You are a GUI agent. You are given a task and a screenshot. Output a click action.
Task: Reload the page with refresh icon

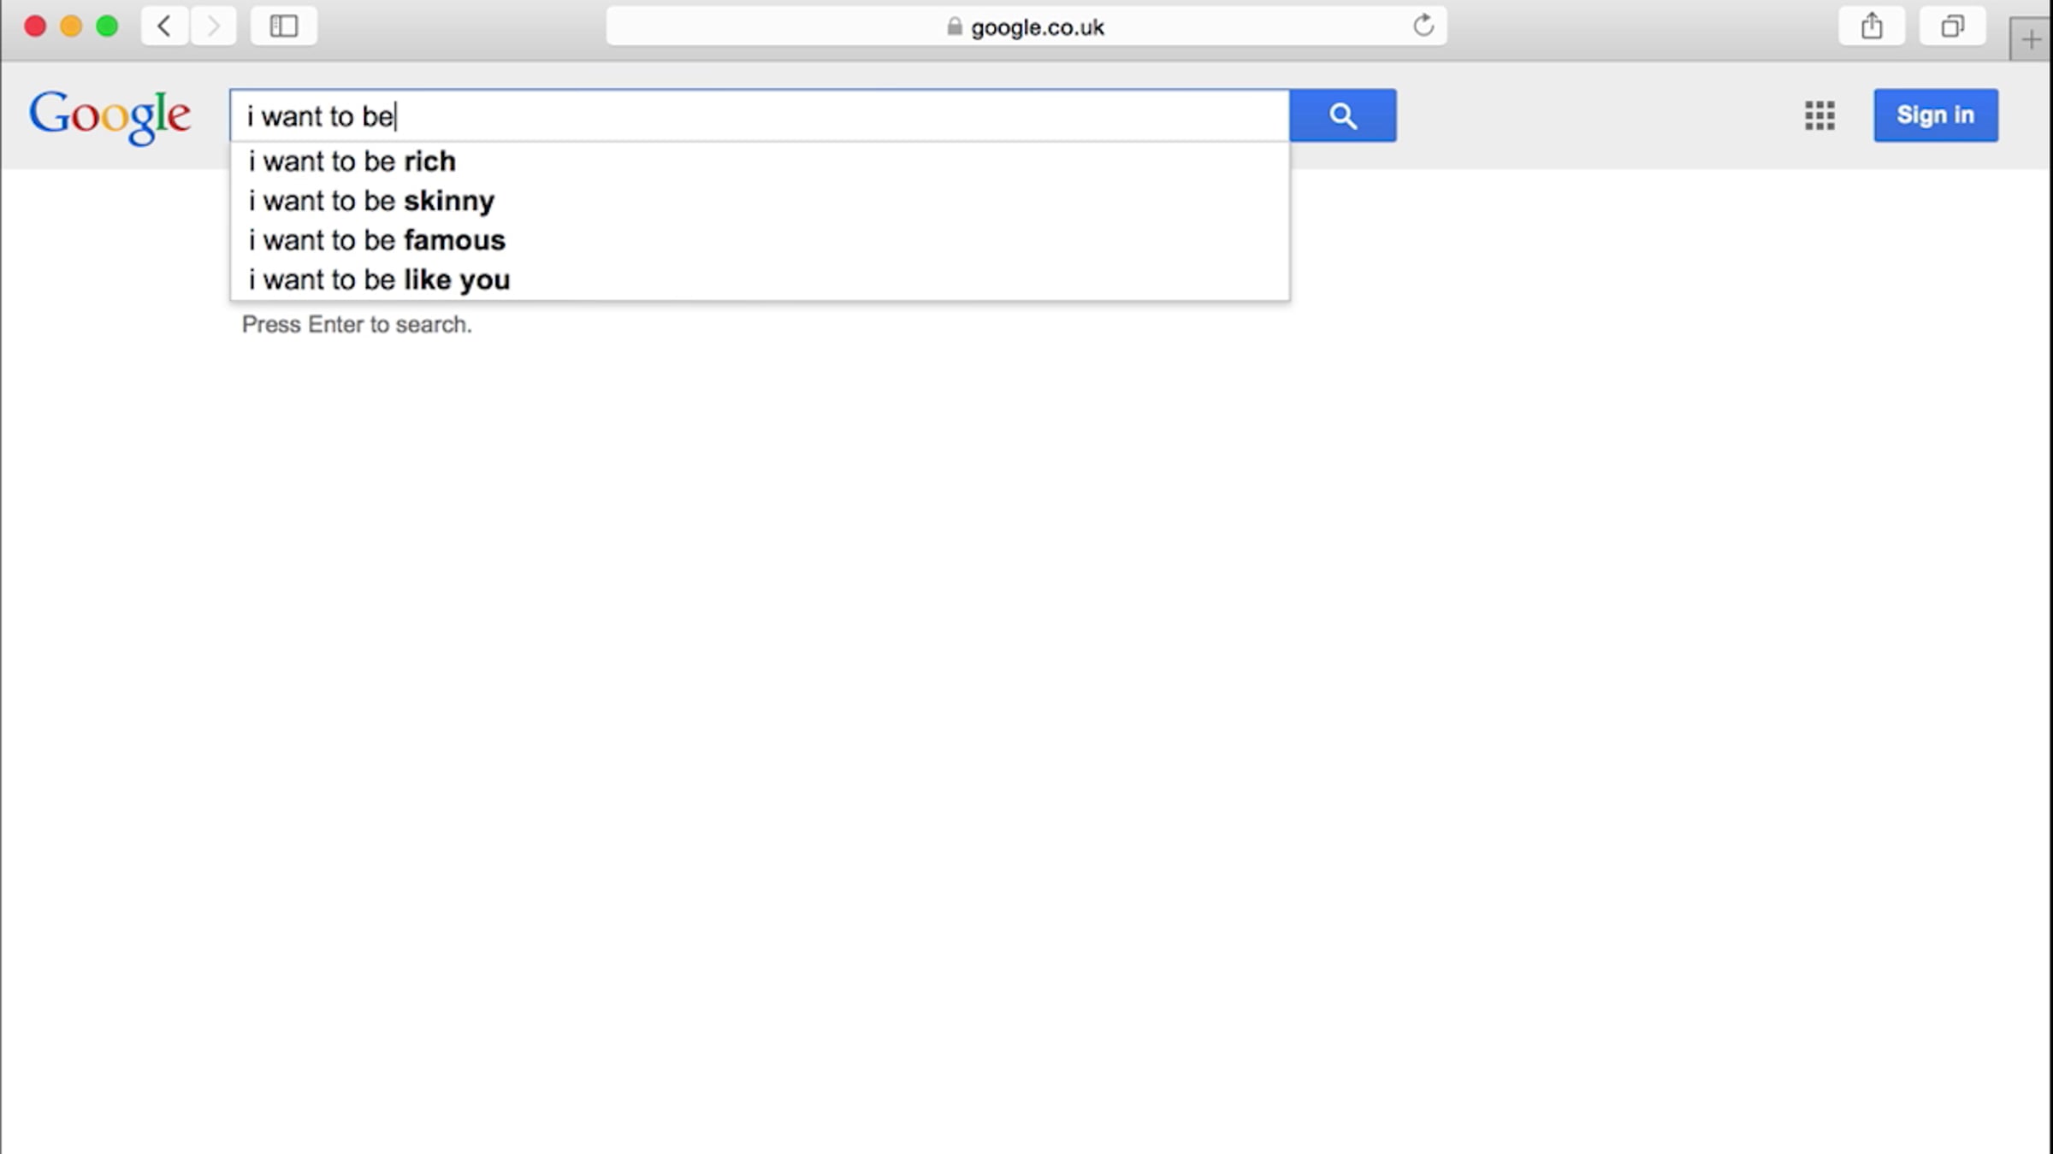tap(1423, 26)
